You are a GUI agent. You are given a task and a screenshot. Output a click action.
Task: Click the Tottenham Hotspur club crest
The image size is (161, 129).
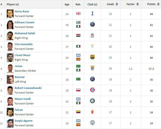92,13
